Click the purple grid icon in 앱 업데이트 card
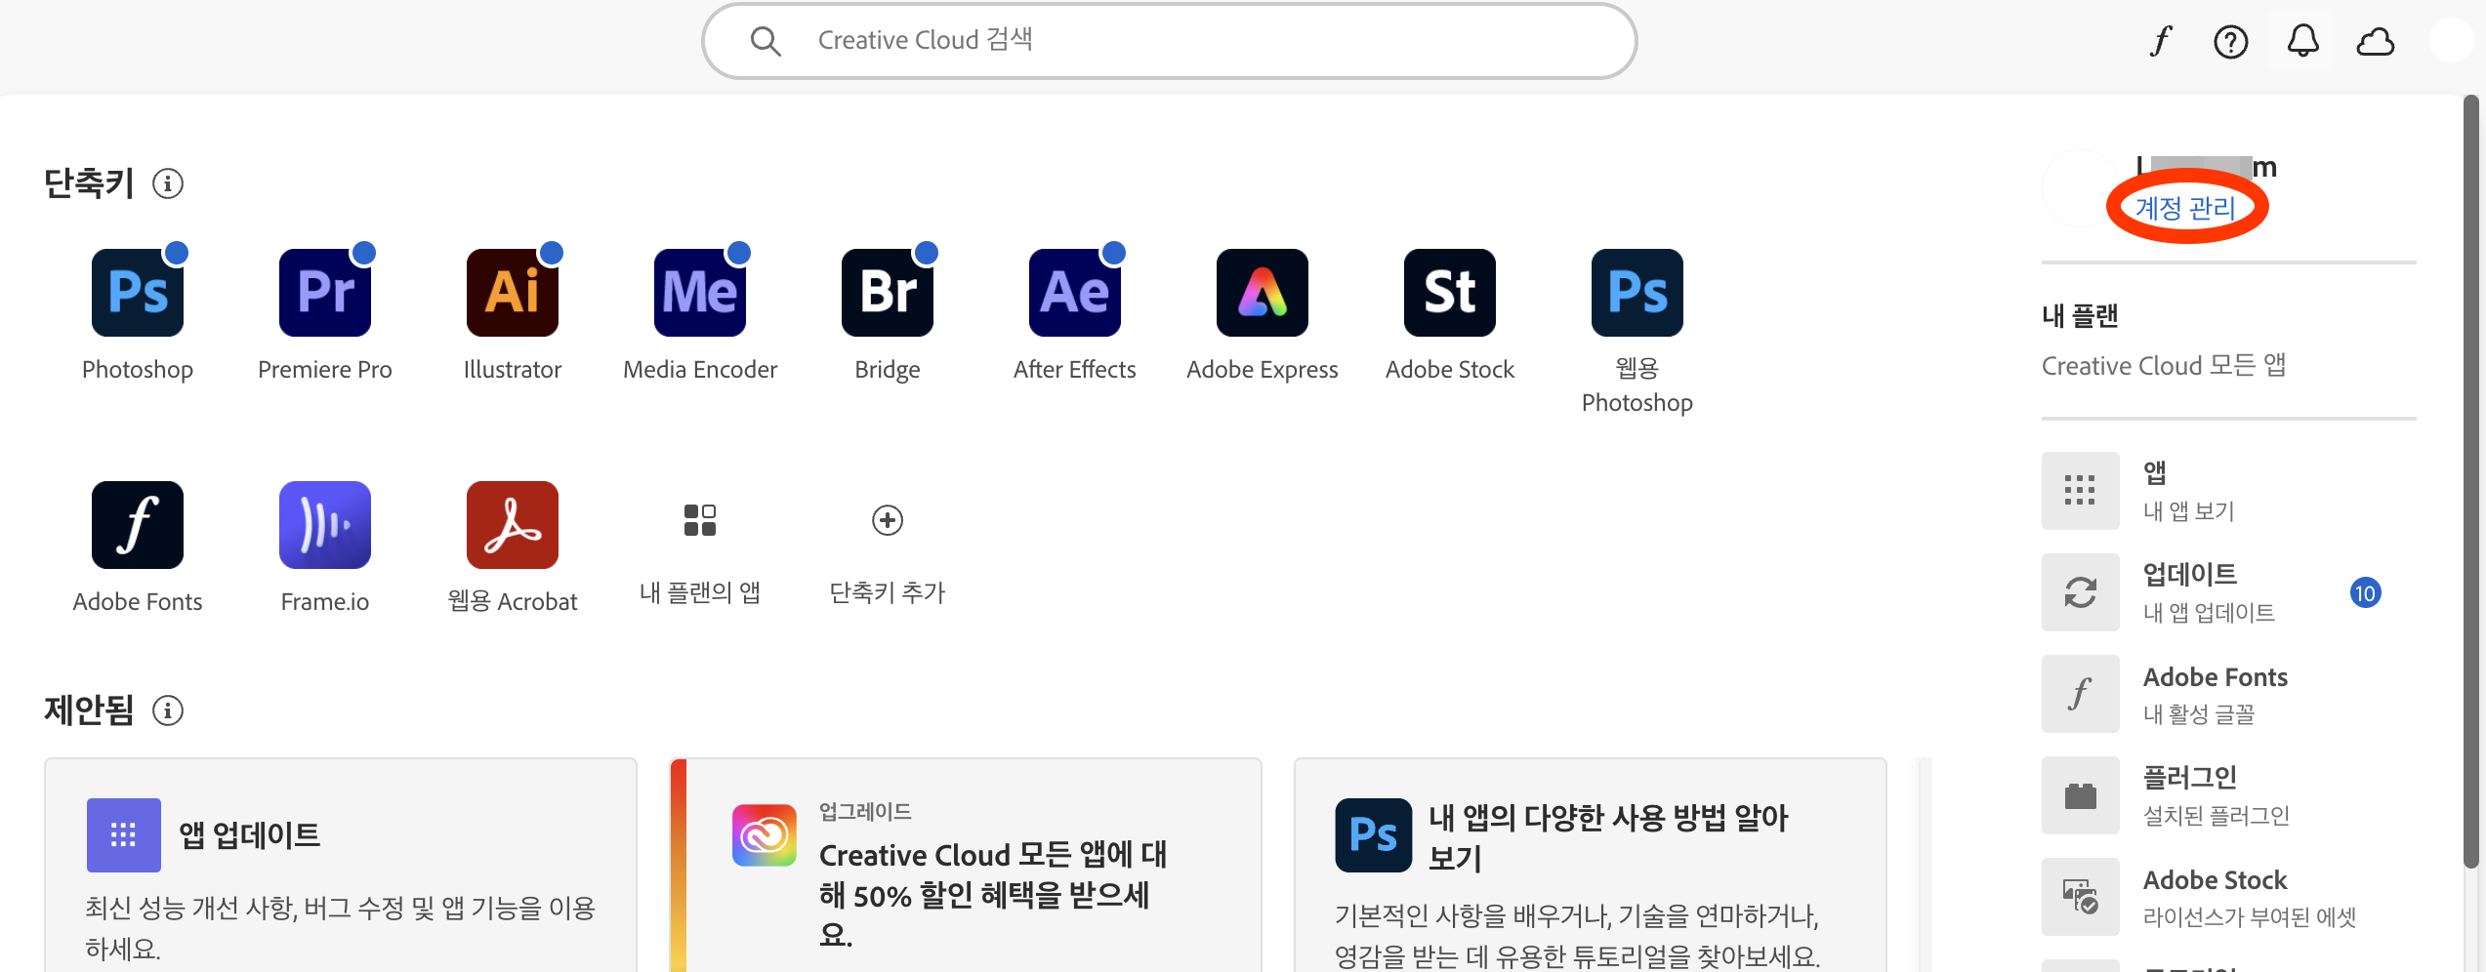The image size is (2486, 972). tap(124, 835)
